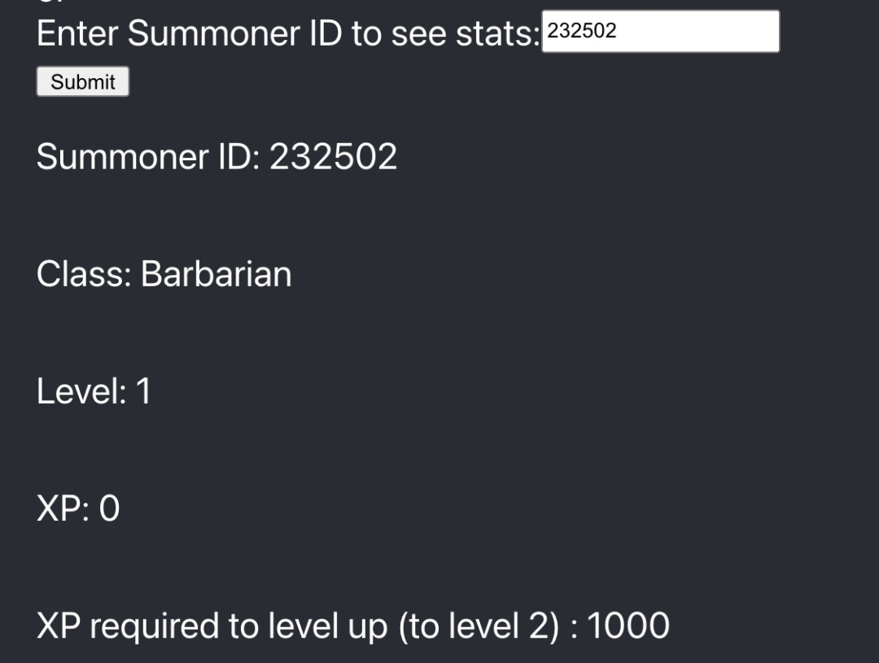Click the 'XP: 0' stat line
The height and width of the screenshot is (663, 879).
coord(78,509)
